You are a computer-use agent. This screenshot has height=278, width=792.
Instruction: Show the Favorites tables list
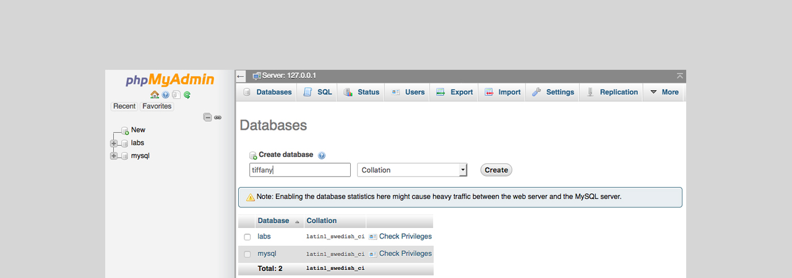click(157, 106)
